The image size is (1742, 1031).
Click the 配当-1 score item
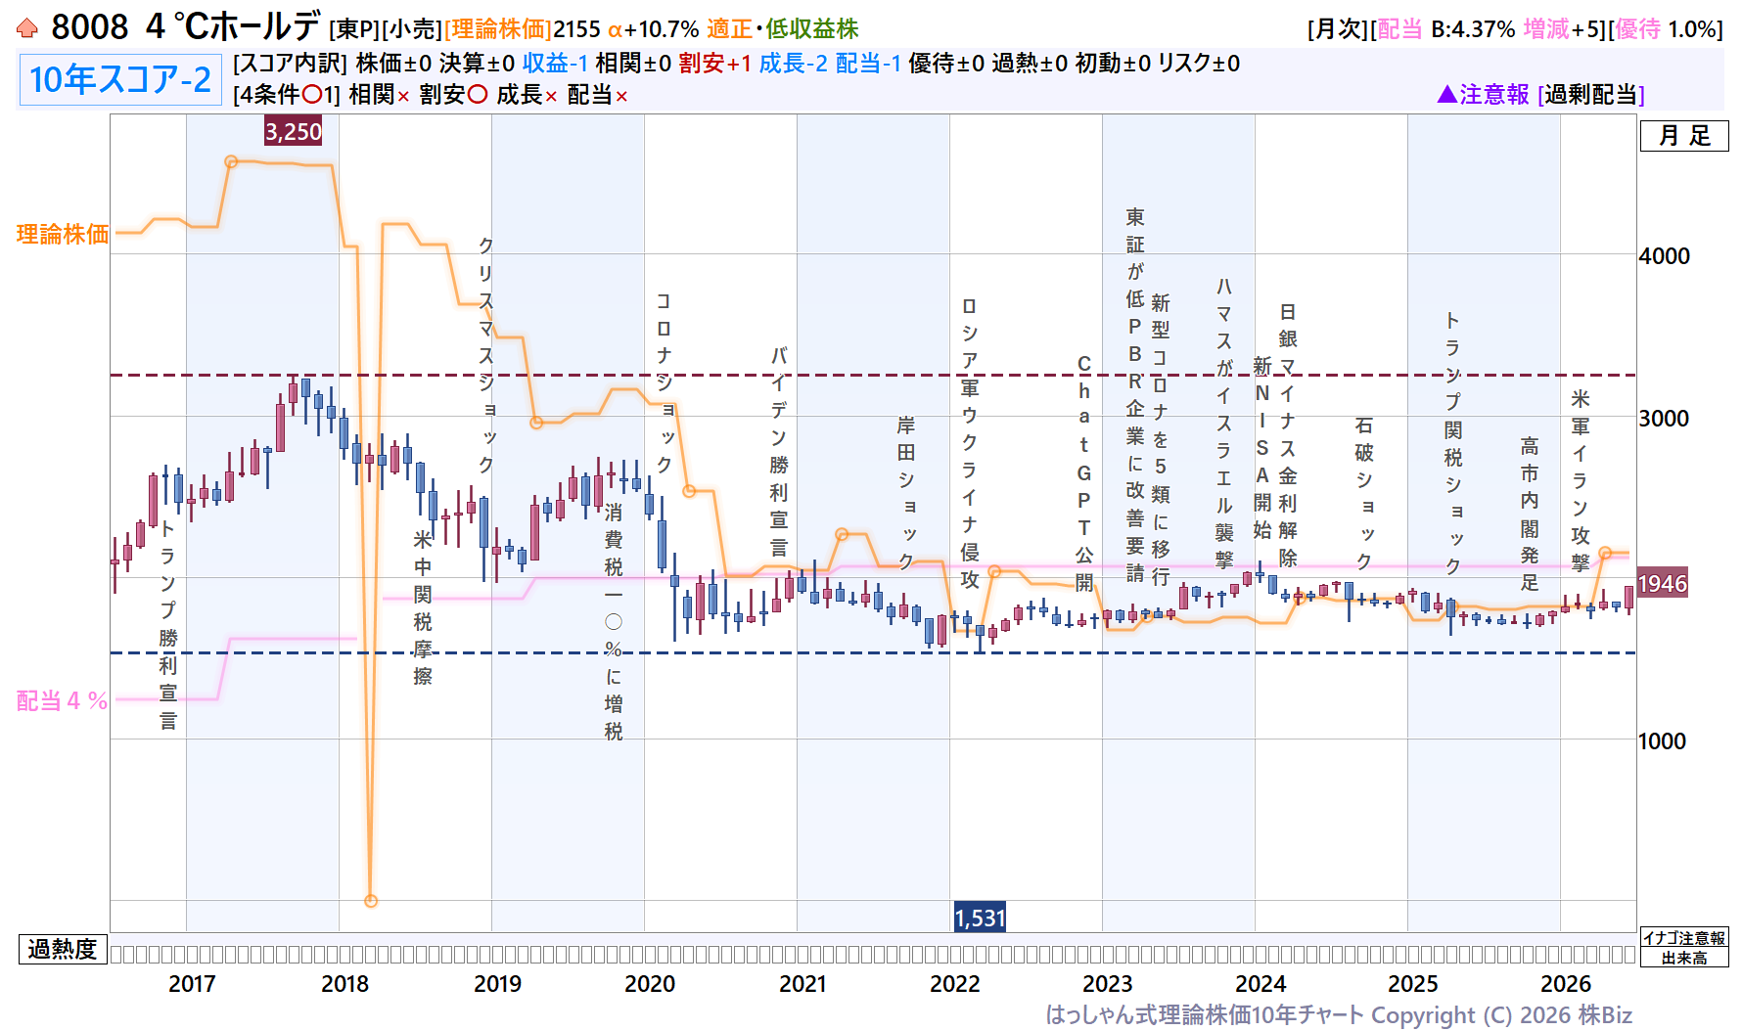(x=868, y=64)
